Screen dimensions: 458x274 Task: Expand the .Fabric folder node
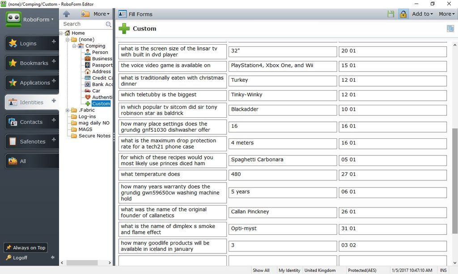(68, 110)
